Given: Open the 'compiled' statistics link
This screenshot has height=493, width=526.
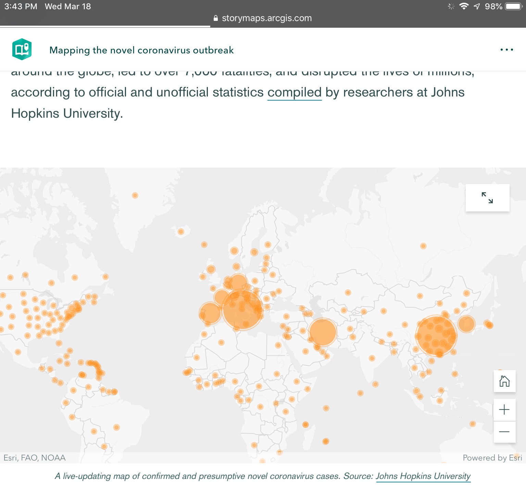Looking at the screenshot, I should click(294, 92).
